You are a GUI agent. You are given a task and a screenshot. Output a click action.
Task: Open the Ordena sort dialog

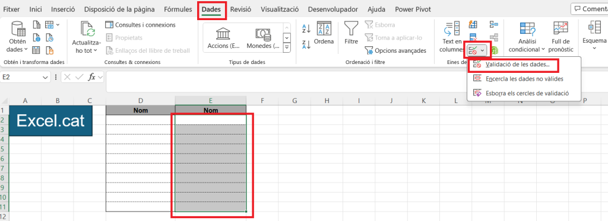pyautogui.click(x=324, y=33)
